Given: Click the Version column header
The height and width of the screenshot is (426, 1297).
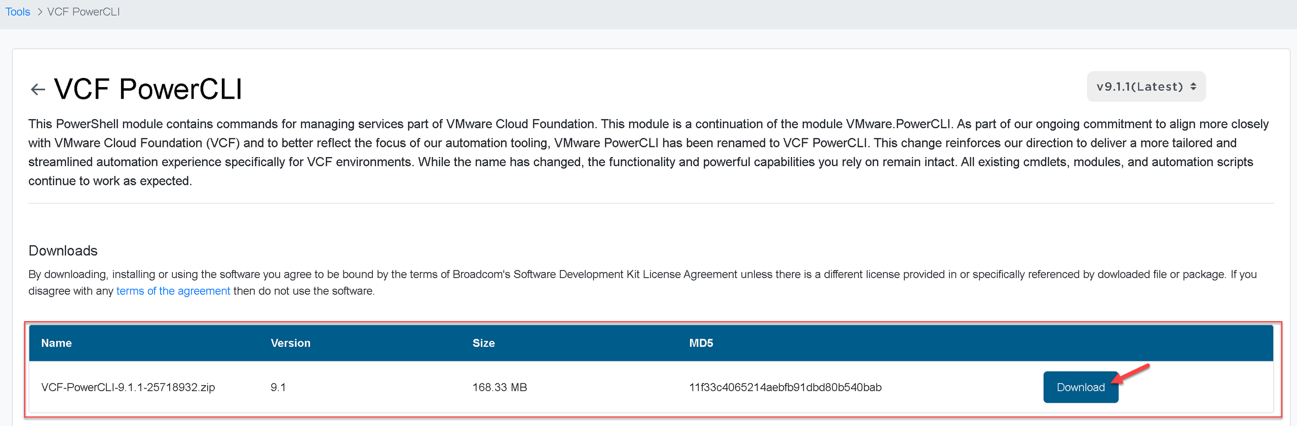Looking at the screenshot, I should (290, 343).
